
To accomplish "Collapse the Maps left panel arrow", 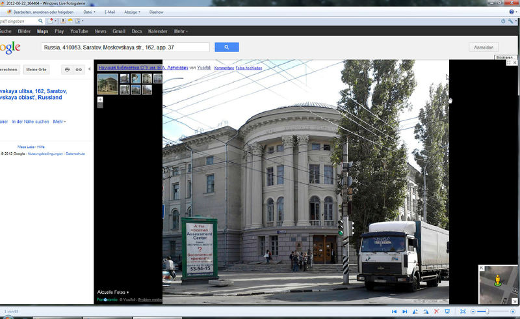I will (89, 69).
